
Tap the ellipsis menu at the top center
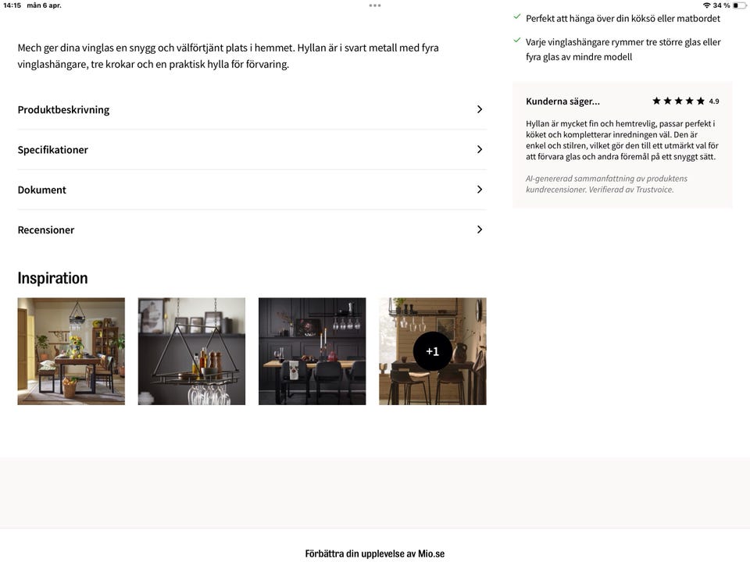point(375,5)
